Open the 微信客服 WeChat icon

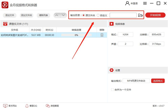[48, 106]
